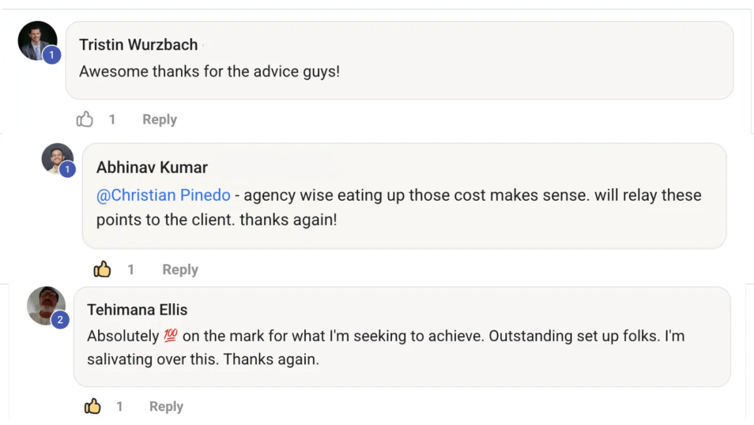Click the Tristin Wurzbach author name
Viewport: 754px width, 425px height.
138,45
